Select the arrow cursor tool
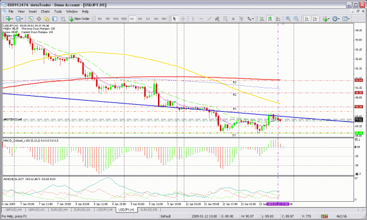This screenshot has height=220, width=367. (x=174, y=19)
